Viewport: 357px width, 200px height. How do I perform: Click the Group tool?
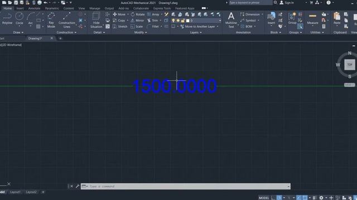click(x=292, y=18)
